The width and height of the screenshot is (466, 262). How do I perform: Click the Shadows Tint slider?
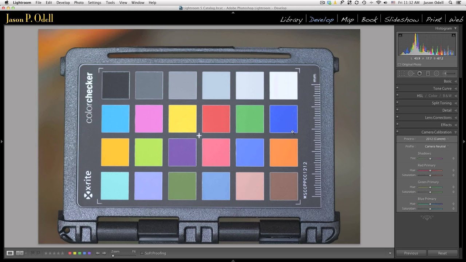coord(430,159)
